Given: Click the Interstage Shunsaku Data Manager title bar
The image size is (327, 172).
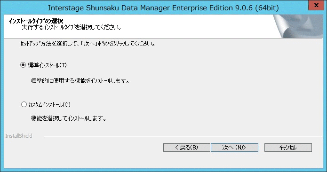Looking at the screenshot, I should [163, 8].
